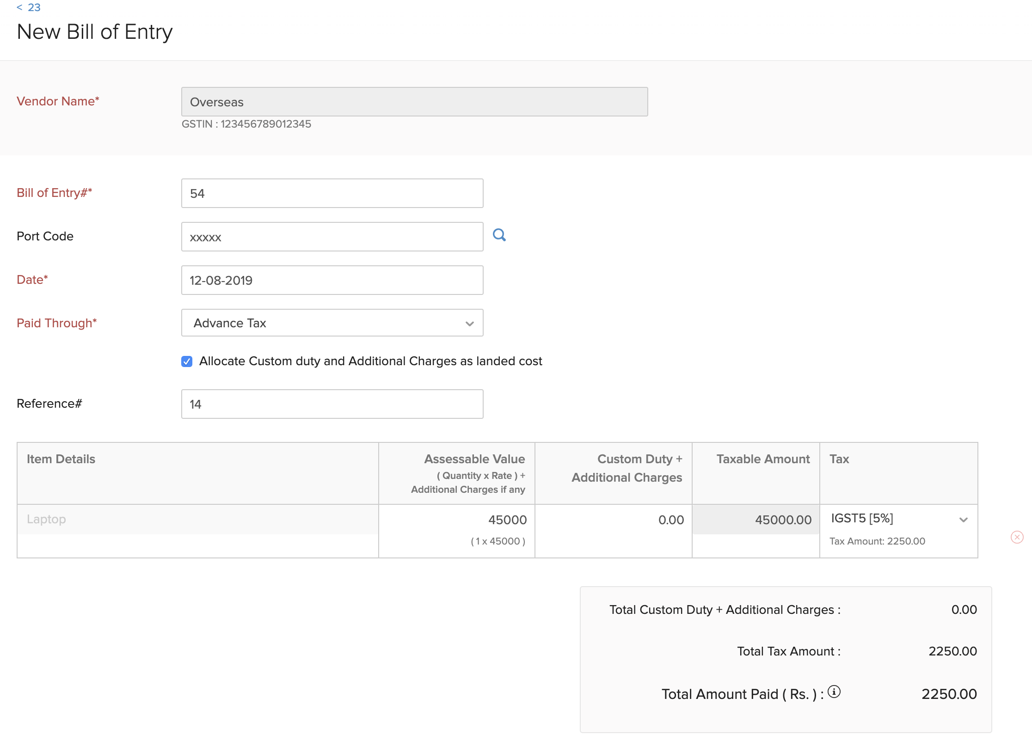Screen dimensions: 1032x747
Task: Uncheck Allocate Custom duty as landed cost
Action: pyautogui.click(x=187, y=361)
